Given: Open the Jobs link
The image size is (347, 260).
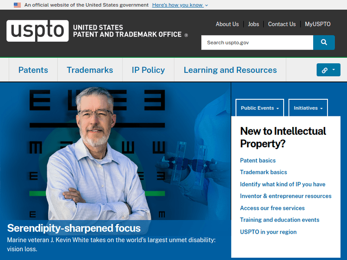Looking at the screenshot, I should tap(254, 24).
